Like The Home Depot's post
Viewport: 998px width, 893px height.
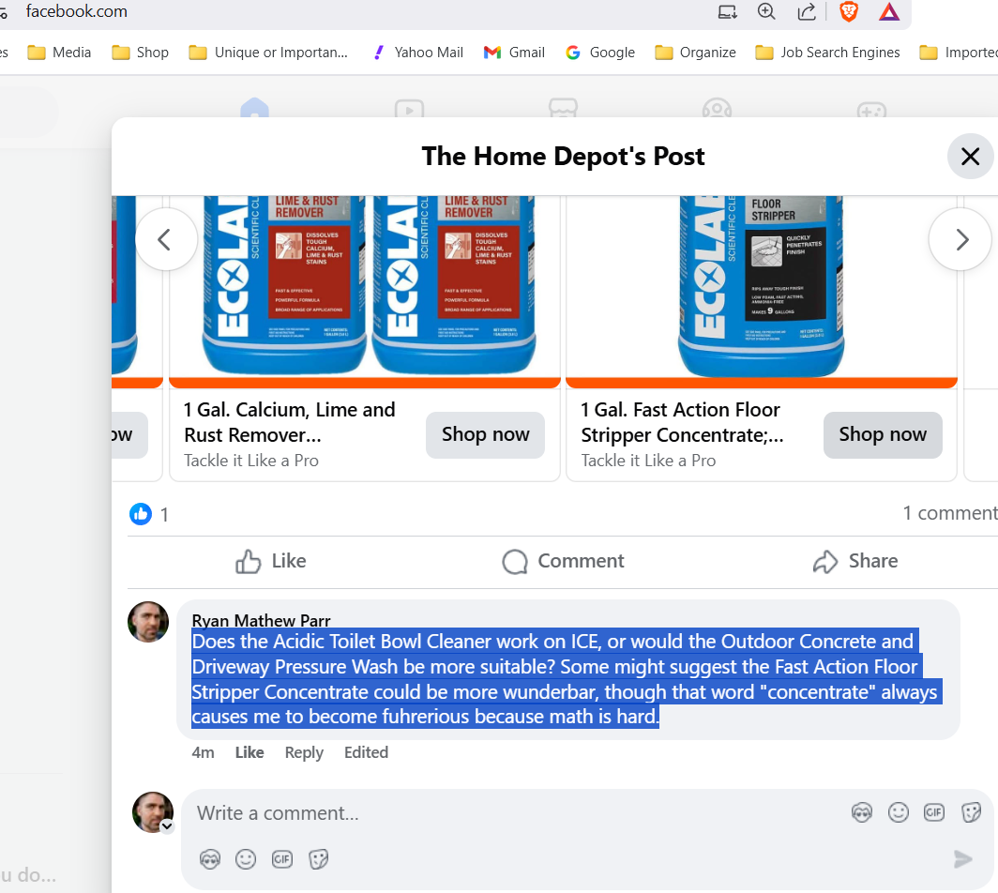point(271,561)
